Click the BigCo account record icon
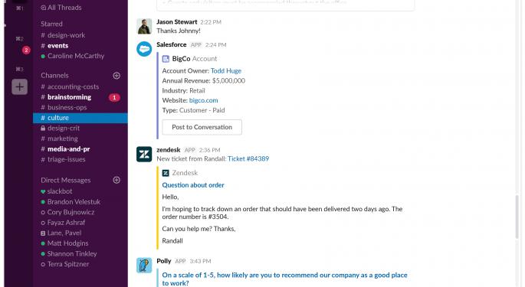The width and height of the screenshot is (525, 287). 166,59
